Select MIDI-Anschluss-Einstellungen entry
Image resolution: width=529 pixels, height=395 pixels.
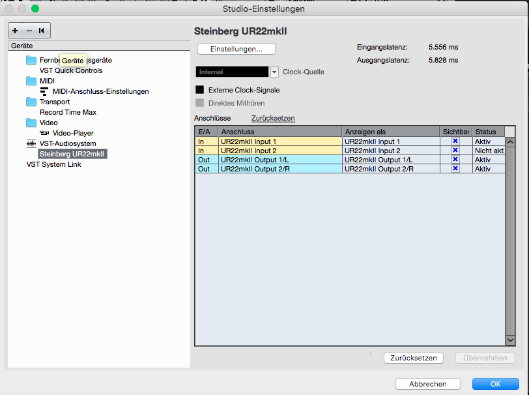tap(100, 91)
